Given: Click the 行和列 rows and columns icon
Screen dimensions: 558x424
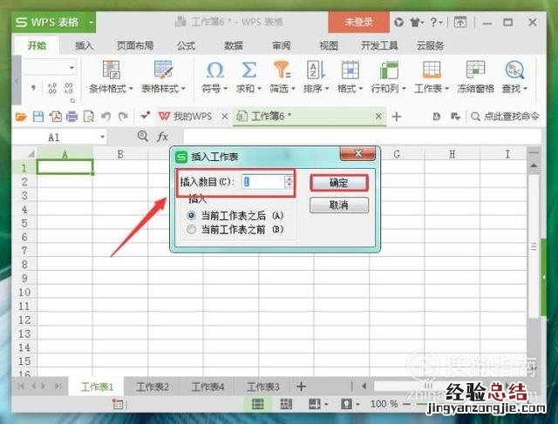Looking at the screenshot, I should (384, 71).
